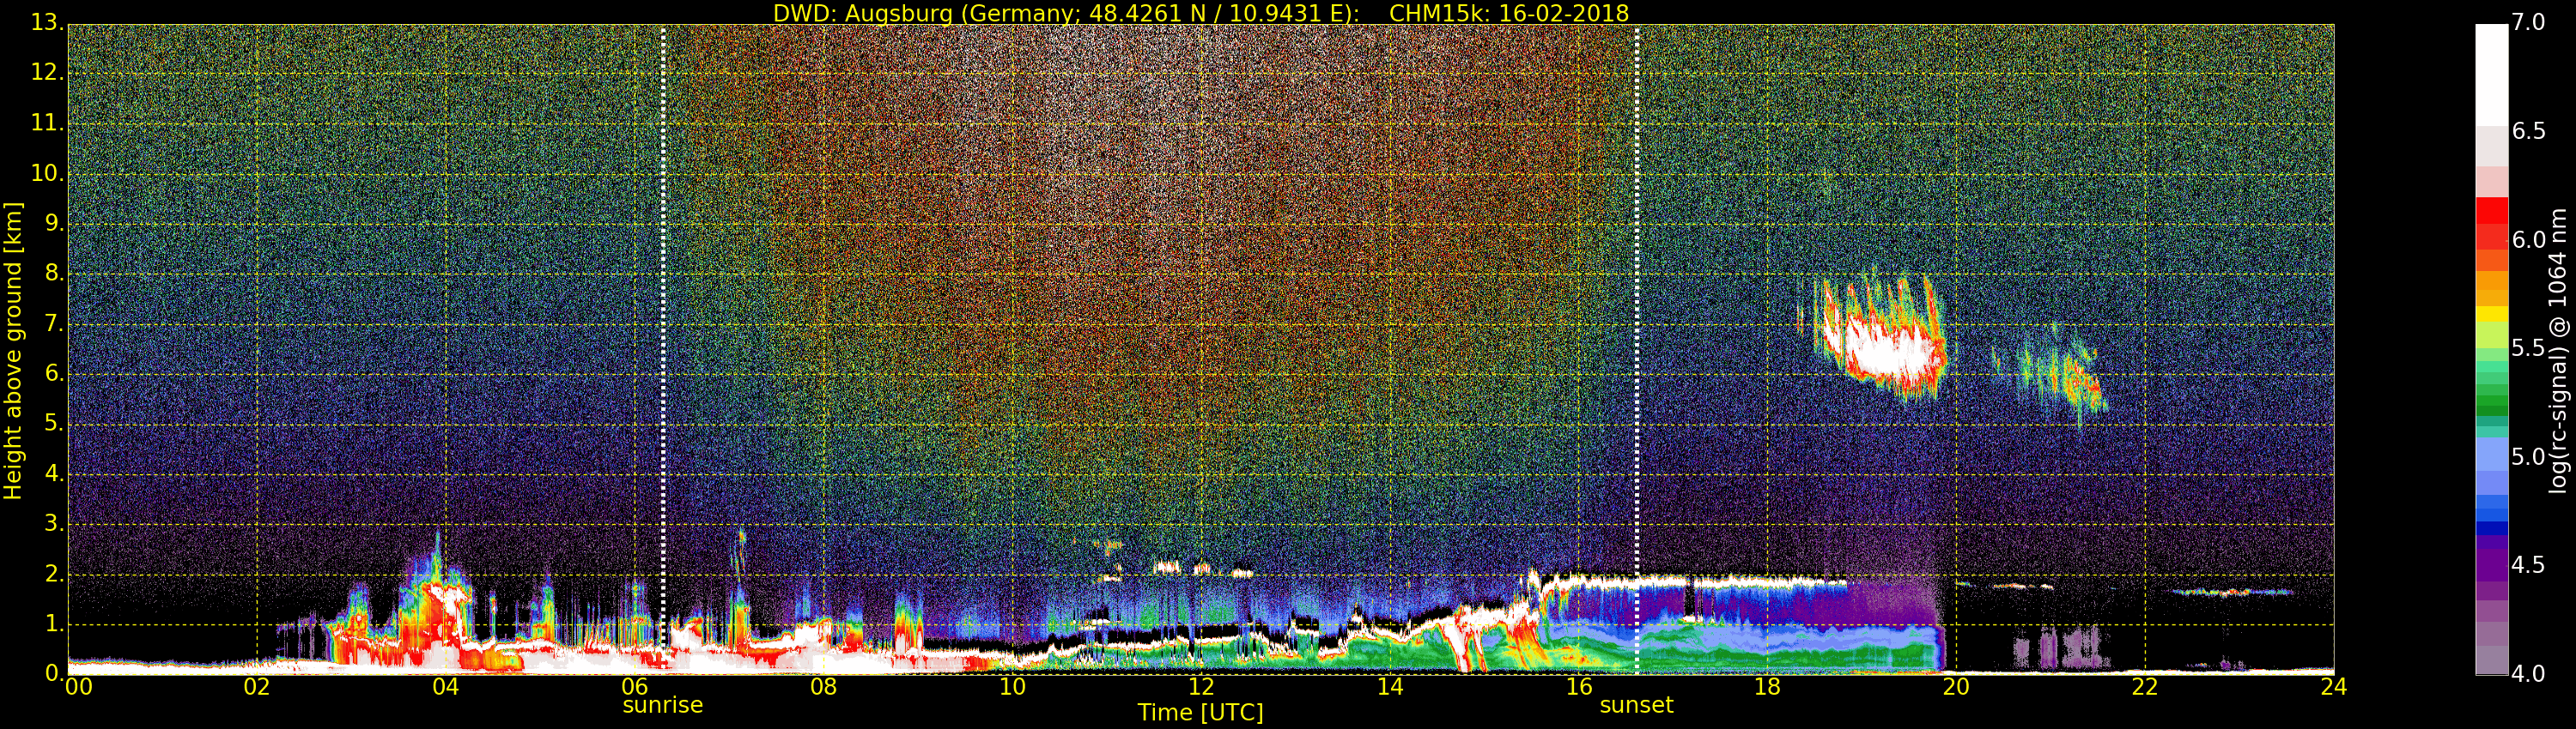
Task: Click the 'Height above ground [km]' axis title
Action: click(13, 350)
